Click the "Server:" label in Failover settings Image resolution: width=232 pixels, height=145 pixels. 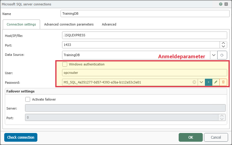tap(12, 108)
